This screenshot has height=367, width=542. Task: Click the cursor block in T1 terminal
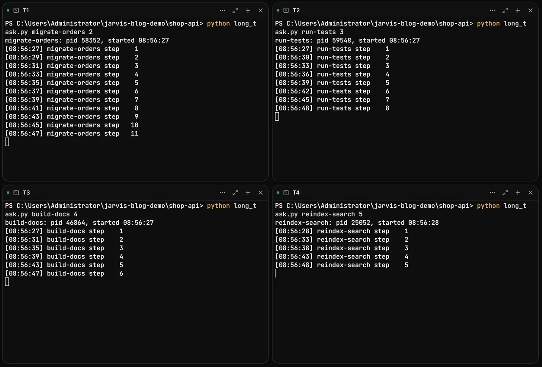(7, 142)
